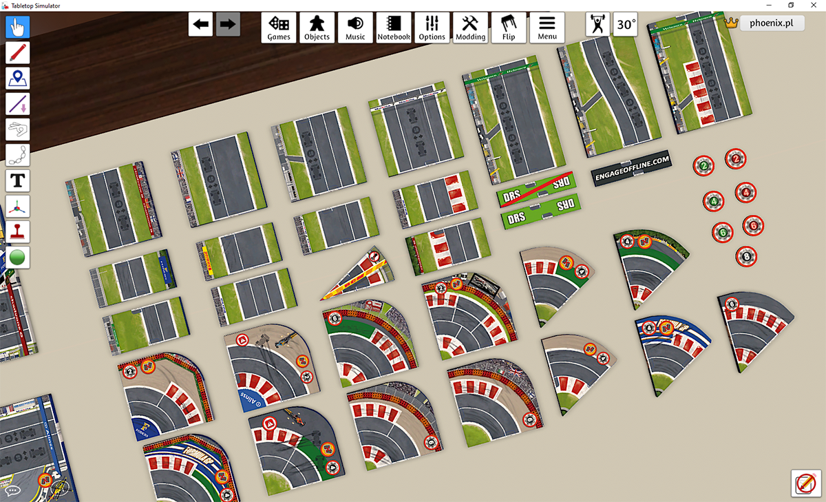Select the Line measuring tool
The height and width of the screenshot is (502, 826).
point(18,104)
